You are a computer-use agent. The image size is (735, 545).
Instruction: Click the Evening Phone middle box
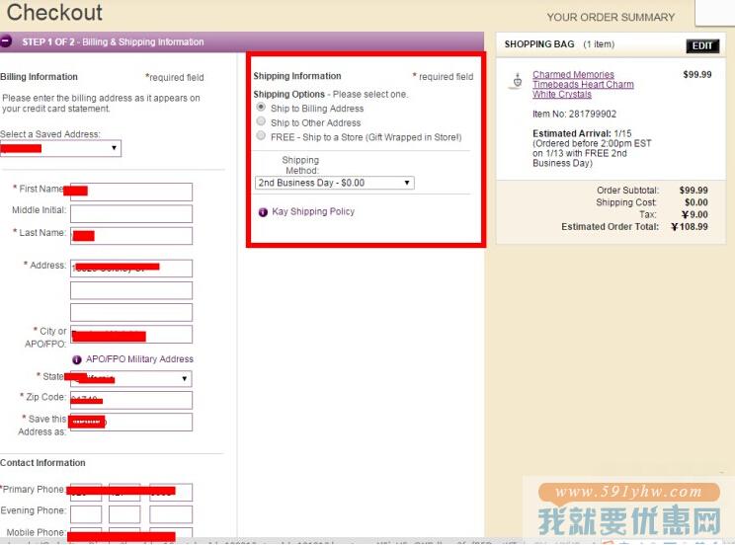(124, 514)
